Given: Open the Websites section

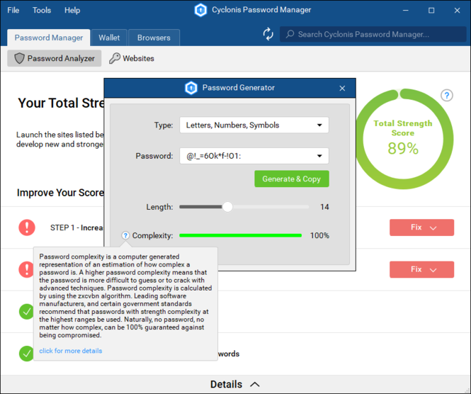Looking at the screenshot, I should [132, 58].
